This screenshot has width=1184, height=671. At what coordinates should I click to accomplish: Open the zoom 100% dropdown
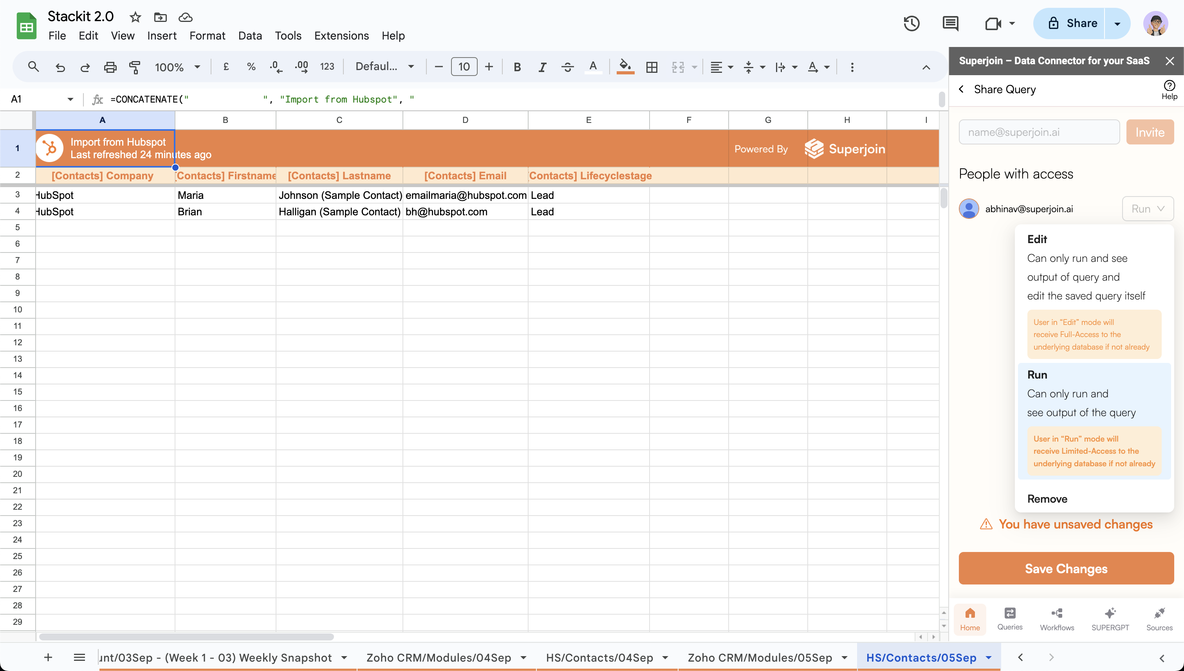(177, 67)
